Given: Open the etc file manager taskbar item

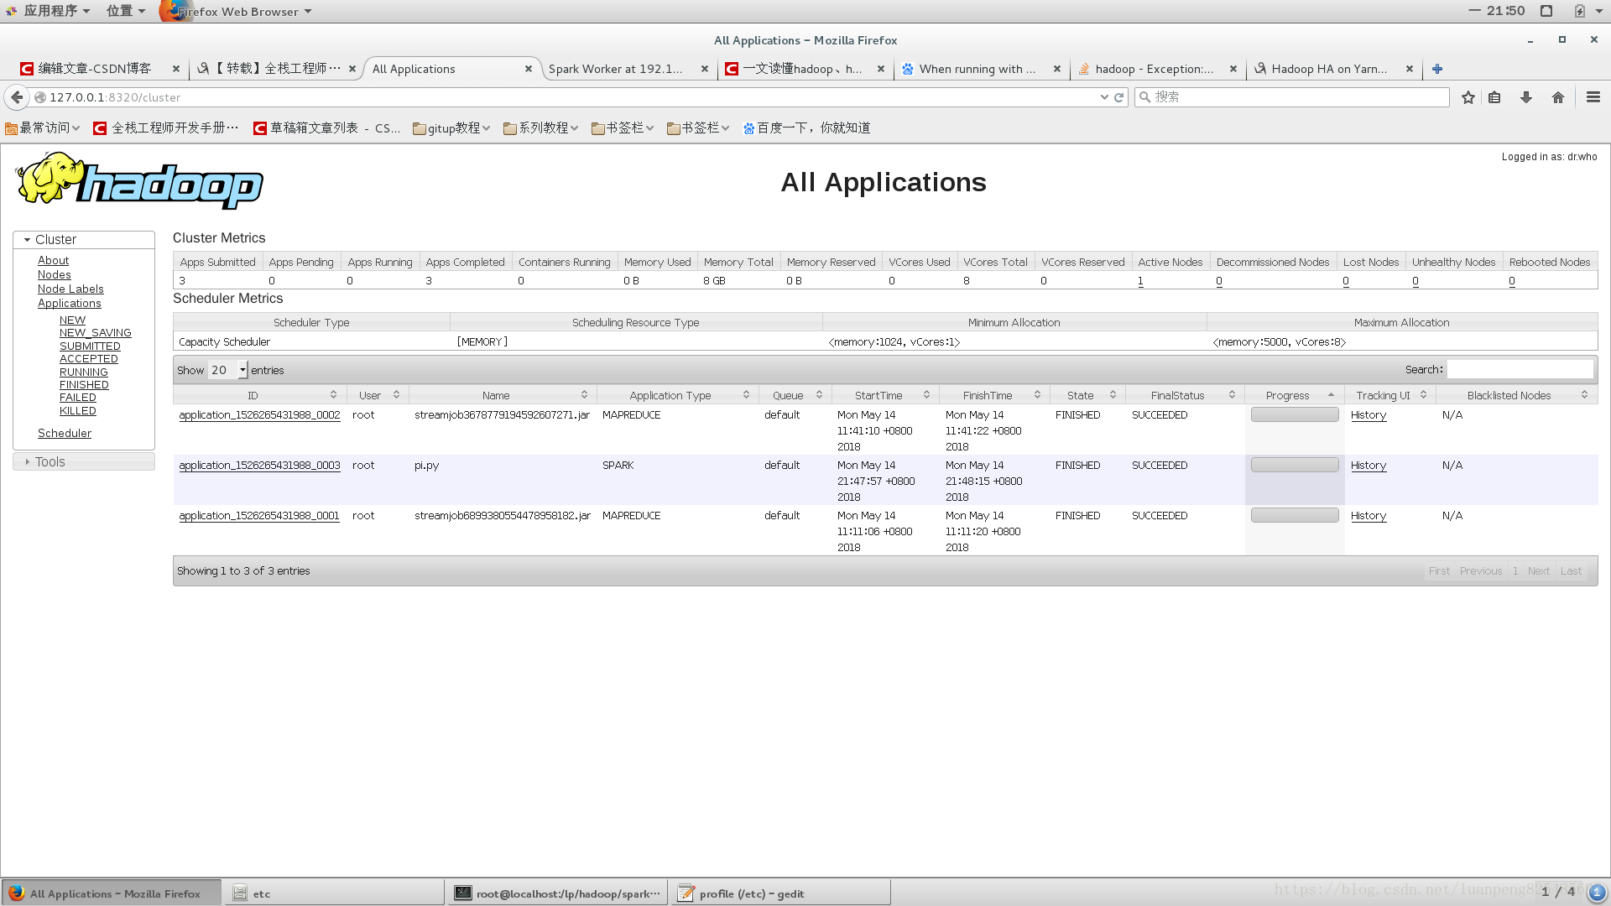Looking at the screenshot, I should point(334,893).
